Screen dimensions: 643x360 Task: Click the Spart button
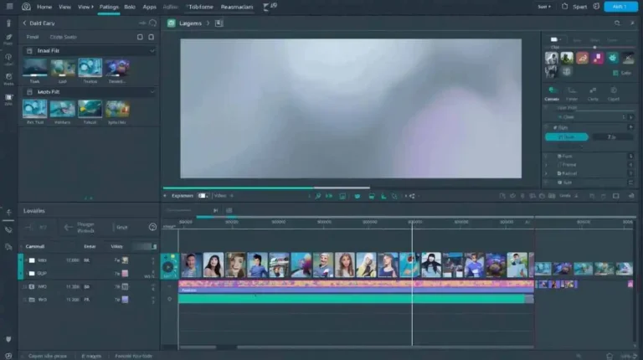[579, 7]
